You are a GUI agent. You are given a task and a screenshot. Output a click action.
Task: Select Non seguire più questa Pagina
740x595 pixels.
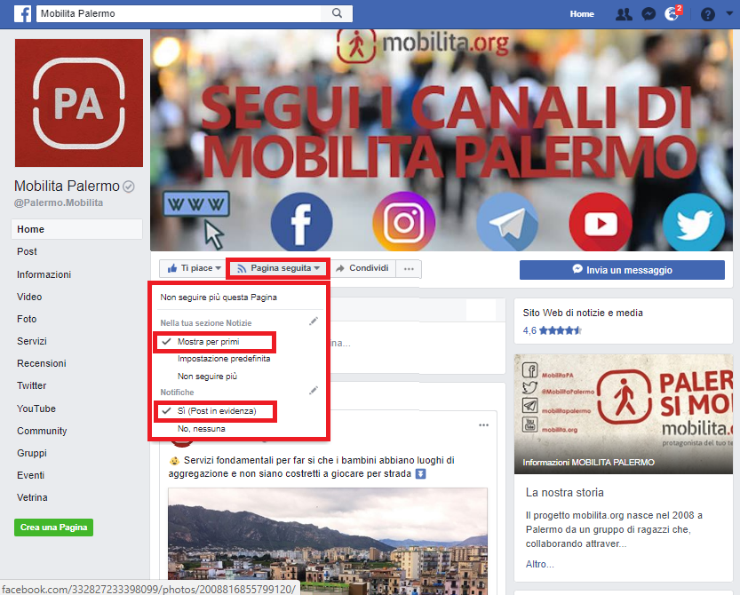click(219, 297)
